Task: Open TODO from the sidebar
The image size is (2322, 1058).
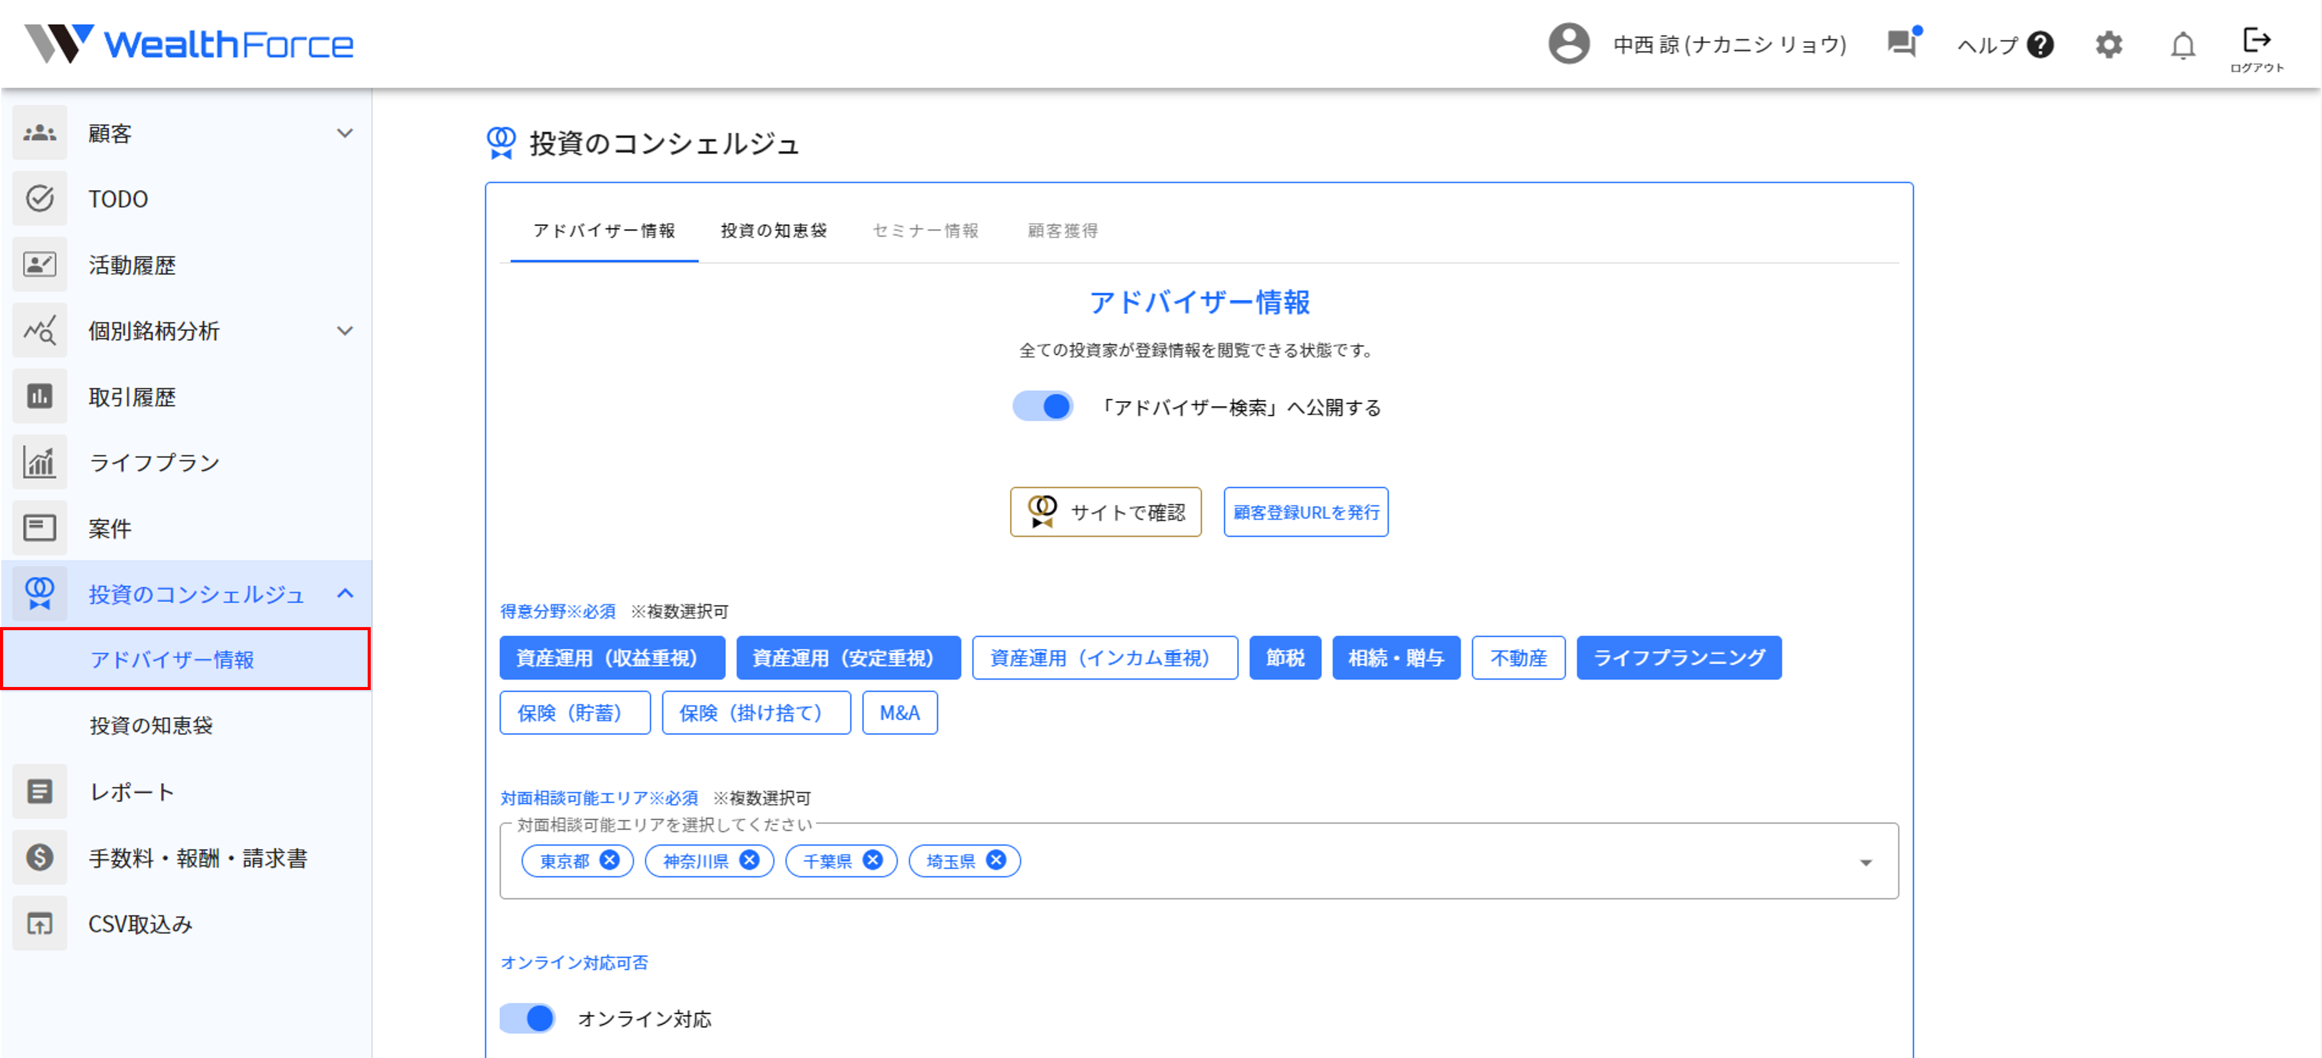Action: [117, 198]
